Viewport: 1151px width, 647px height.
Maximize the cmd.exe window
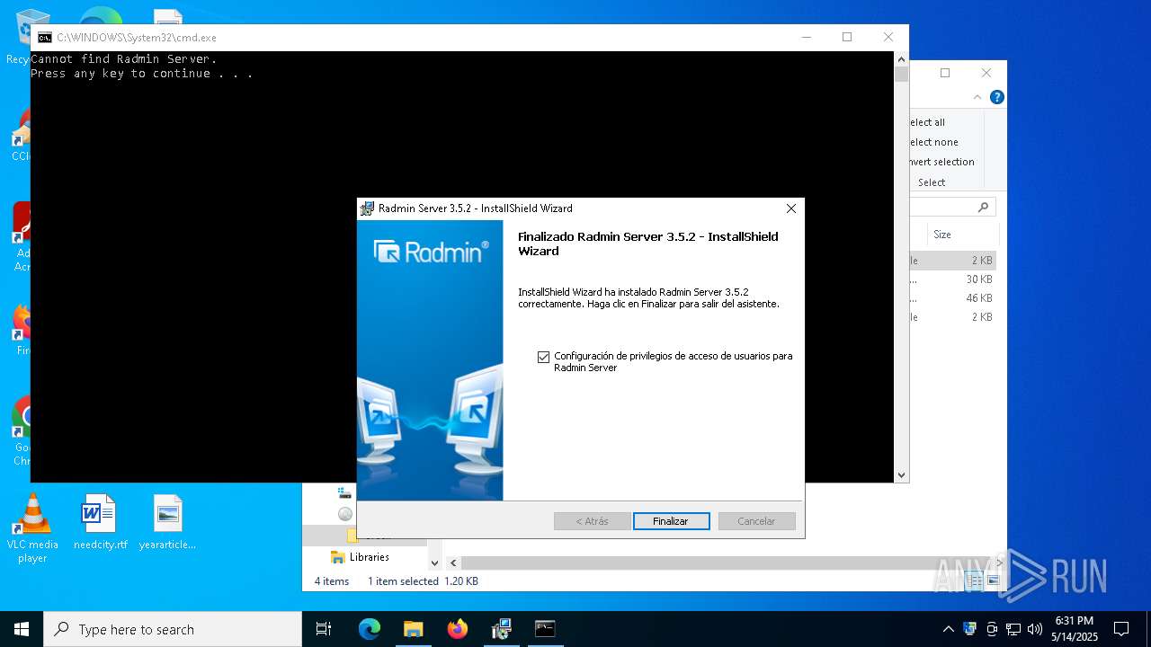coord(847,37)
